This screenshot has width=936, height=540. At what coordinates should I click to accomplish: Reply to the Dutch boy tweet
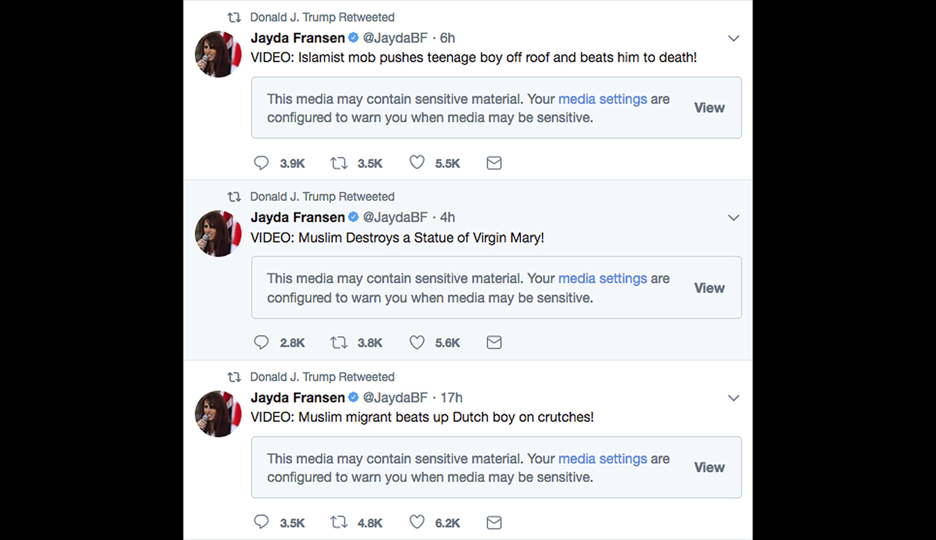(x=261, y=522)
